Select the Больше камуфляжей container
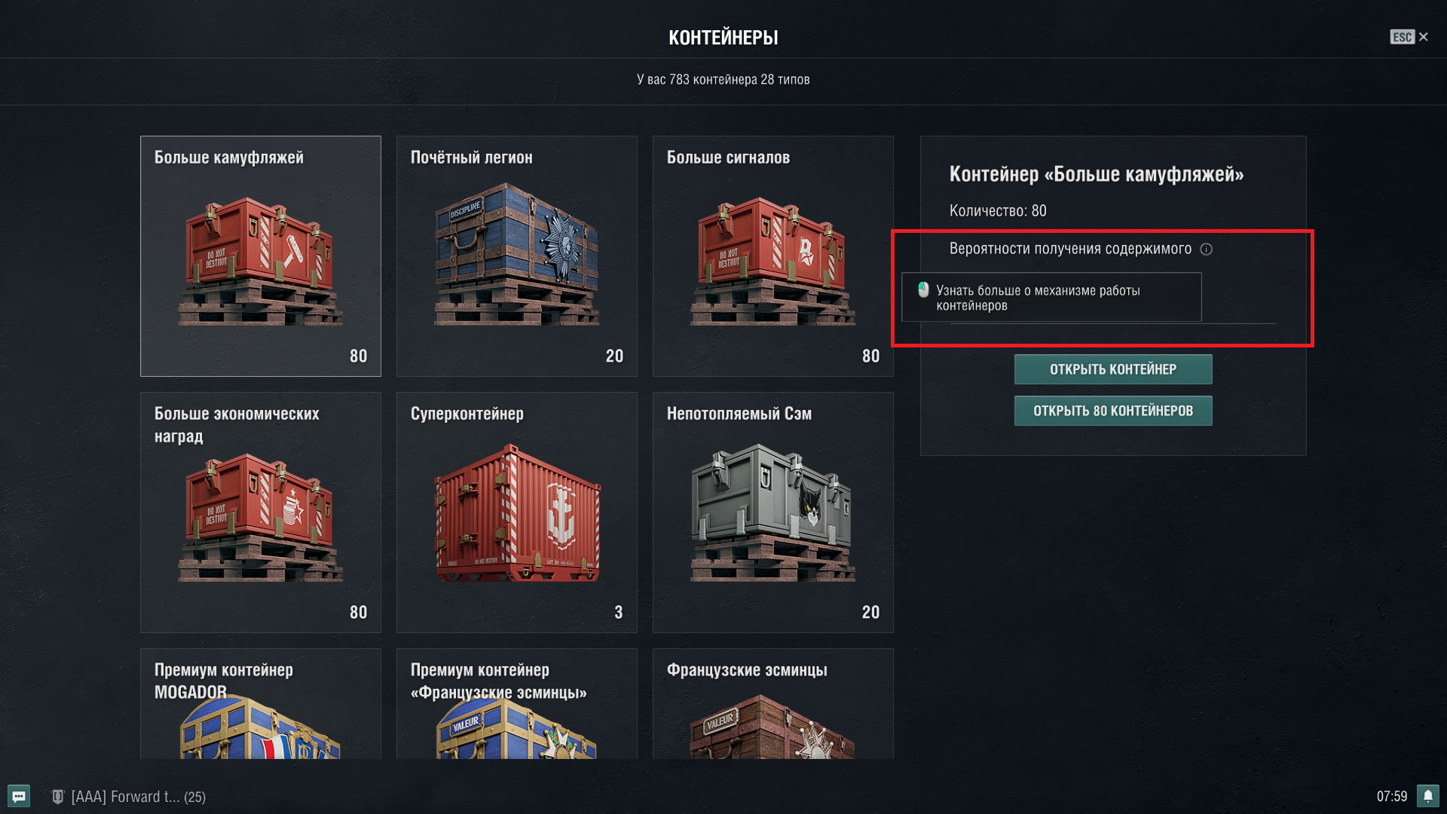This screenshot has height=814, width=1447. pyautogui.click(x=261, y=256)
